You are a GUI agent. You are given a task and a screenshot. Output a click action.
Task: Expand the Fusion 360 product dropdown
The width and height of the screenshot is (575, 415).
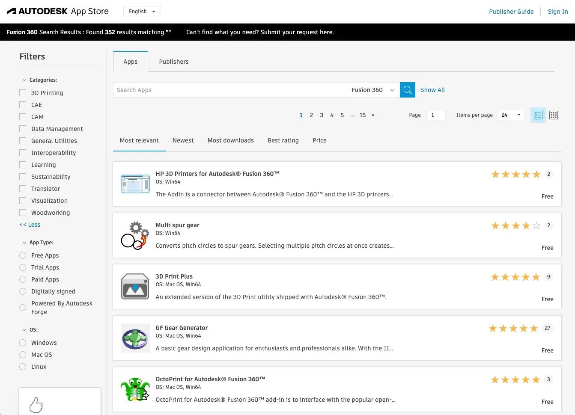[x=372, y=90]
